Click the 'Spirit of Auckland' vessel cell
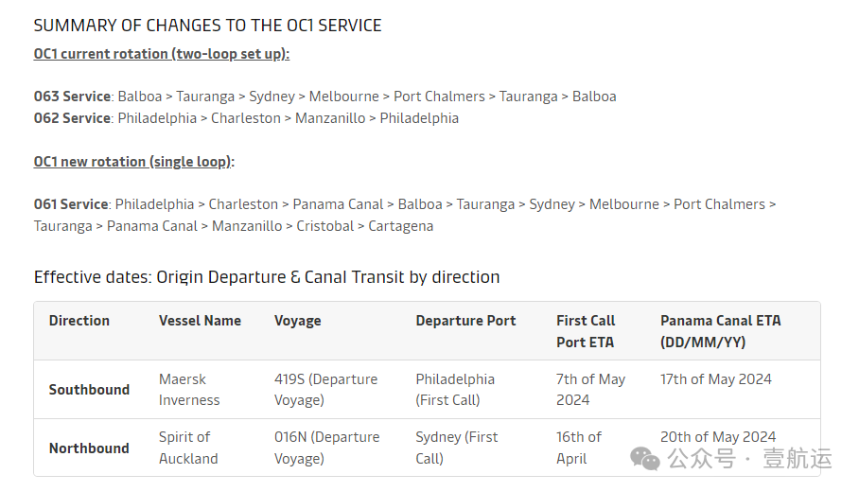Viewport: 859px width, 492px height. point(188,448)
